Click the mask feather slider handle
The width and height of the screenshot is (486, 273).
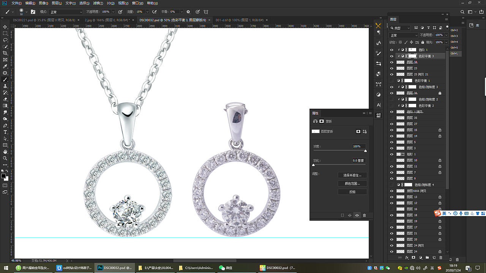(313, 165)
